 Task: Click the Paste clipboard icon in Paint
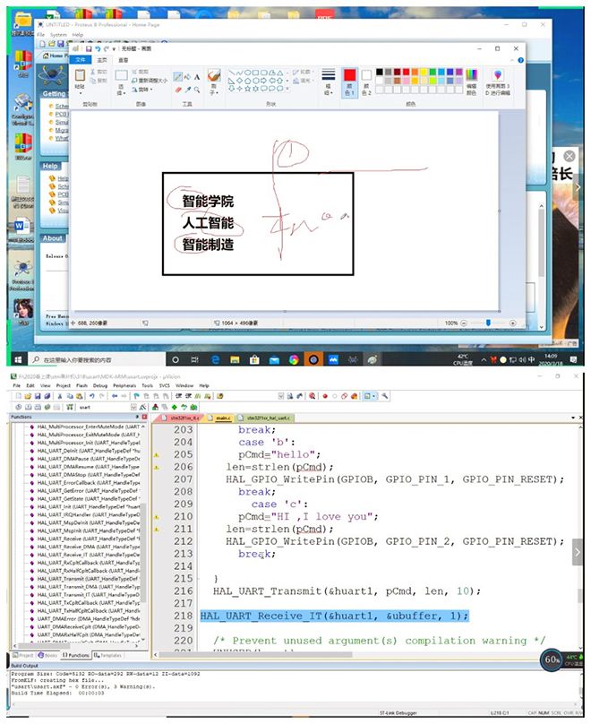point(80,75)
